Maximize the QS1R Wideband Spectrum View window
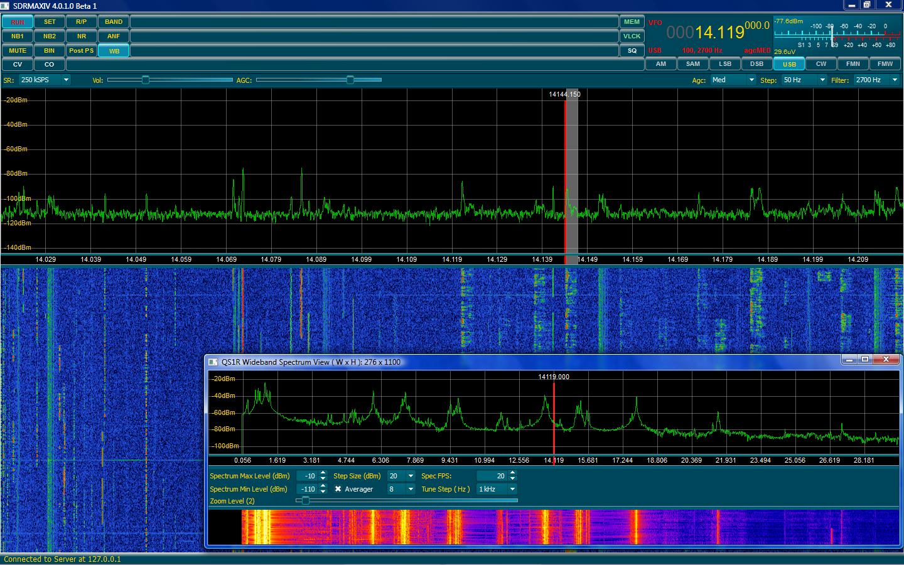 pyautogui.click(x=865, y=360)
